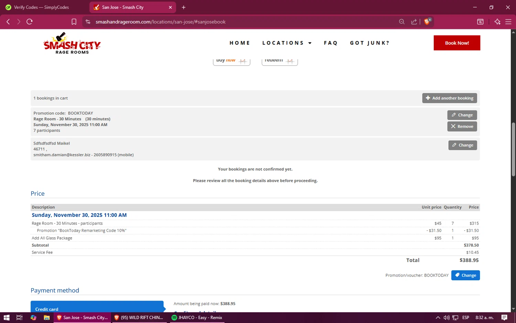Click the Payment method heading
This screenshot has width=516, height=323.
tap(55, 290)
